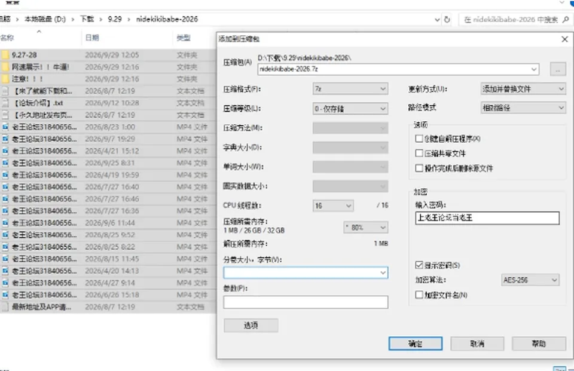Close the 添加到压缩包 dialog with the X
This screenshot has height=371, width=574.
tap(564, 39)
